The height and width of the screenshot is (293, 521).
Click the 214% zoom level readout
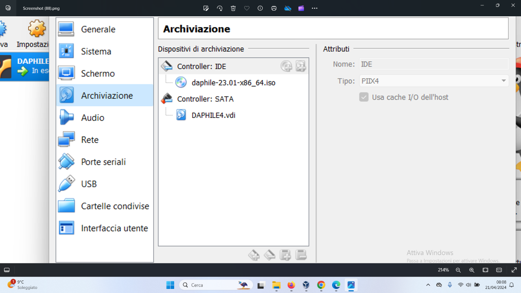[x=443, y=270]
